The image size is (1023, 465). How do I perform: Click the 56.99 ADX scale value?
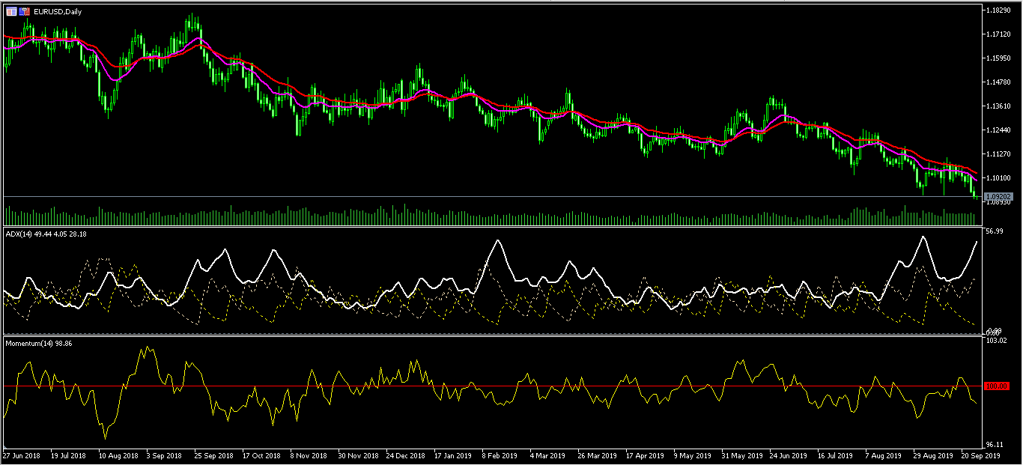994,231
